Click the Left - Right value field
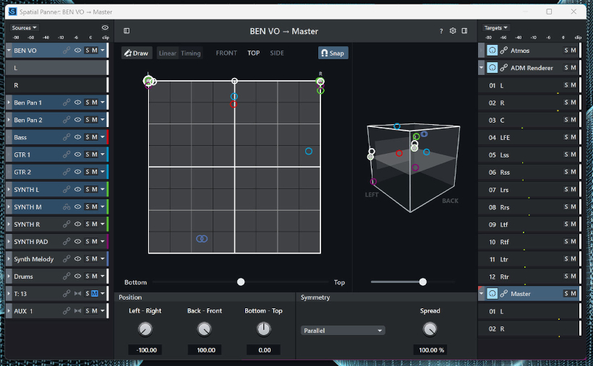 pos(145,350)
